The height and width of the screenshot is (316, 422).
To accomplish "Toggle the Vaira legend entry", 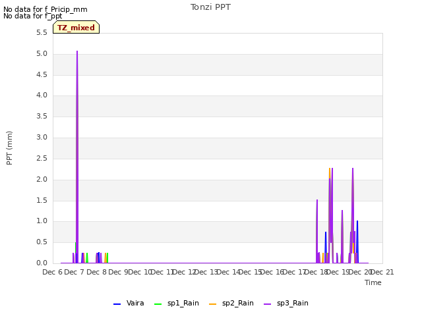I will (x=129, y=303).
